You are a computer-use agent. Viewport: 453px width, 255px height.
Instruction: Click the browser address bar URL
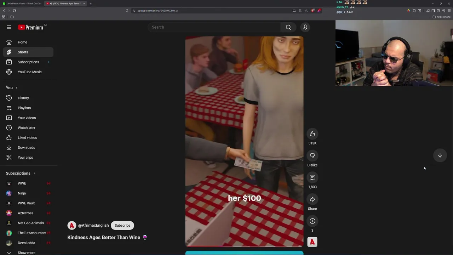click(x=158, y=11)
